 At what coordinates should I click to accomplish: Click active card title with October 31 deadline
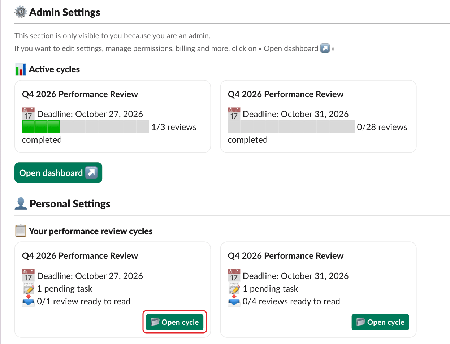286,94
